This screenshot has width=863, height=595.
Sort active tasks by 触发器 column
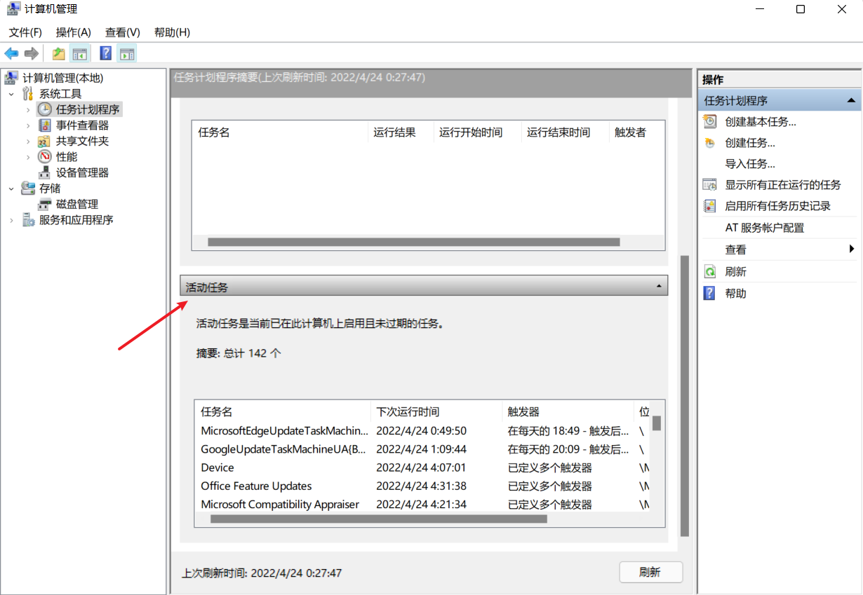point(568,411)
